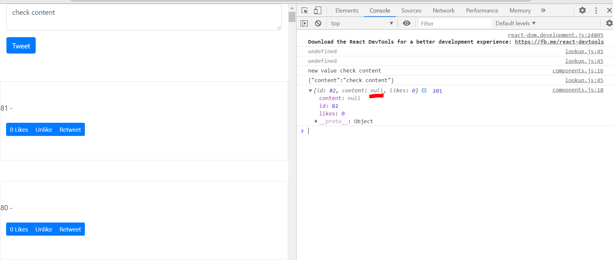613x260 pixels.
Task: Switch to the Sources tab
Action: 411,11
